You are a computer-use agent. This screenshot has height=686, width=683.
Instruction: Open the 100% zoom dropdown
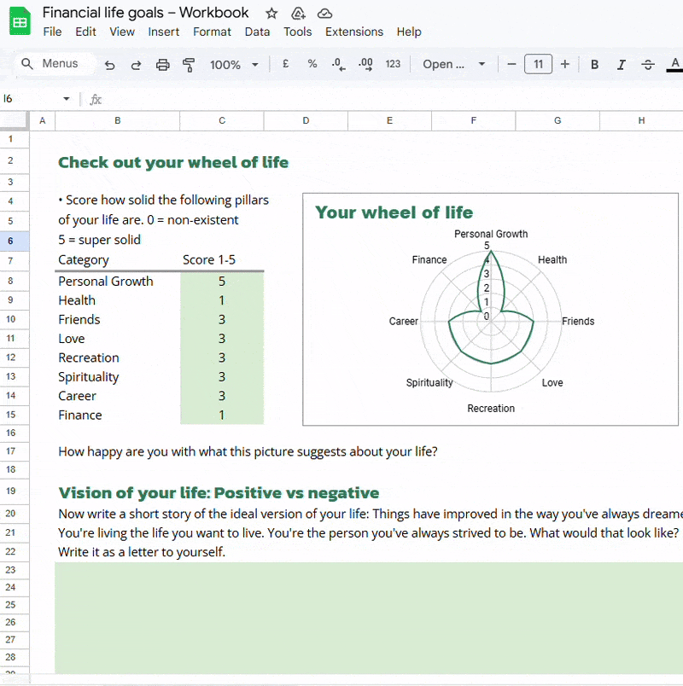pos(234,65)
